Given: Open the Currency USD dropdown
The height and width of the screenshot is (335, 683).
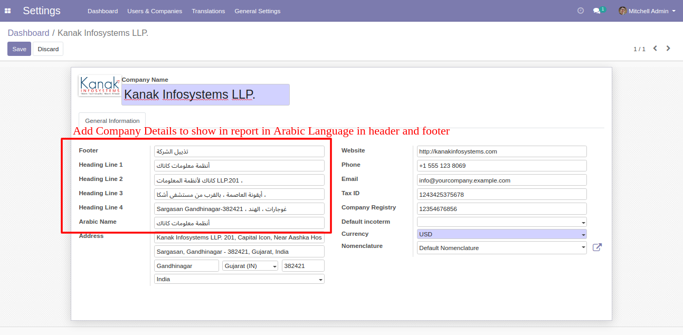Looking at the screenshot, I should point(502,234).
